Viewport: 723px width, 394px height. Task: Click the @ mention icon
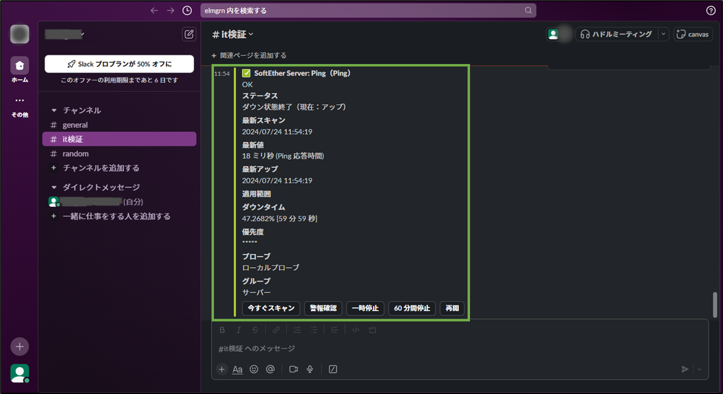pos(270,369)
